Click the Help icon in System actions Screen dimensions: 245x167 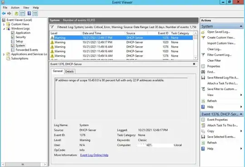click(x=203, y=107)
